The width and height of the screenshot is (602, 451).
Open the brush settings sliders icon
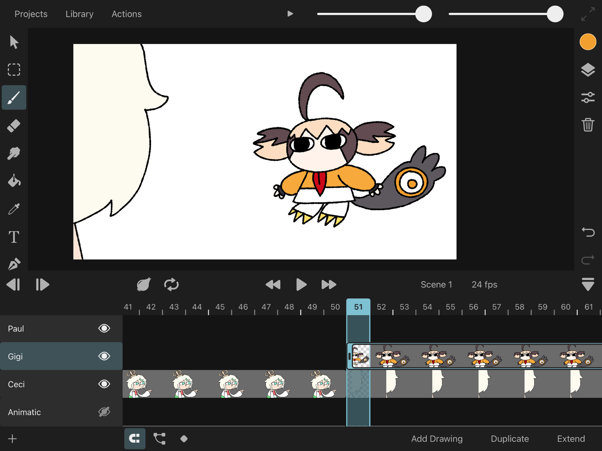pyautogui.click(x=588, y=98)
